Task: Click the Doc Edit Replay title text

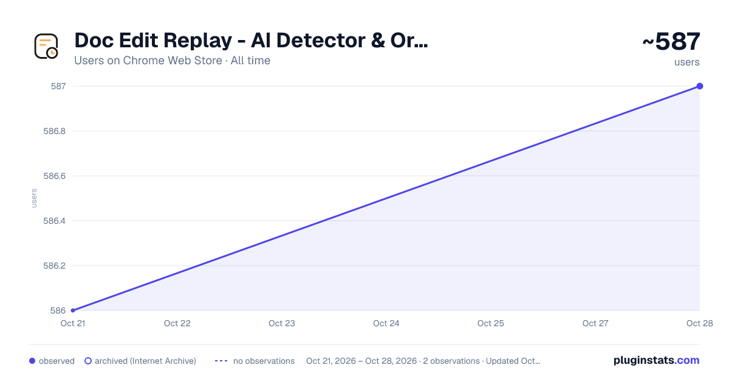Action: point(251,41)
